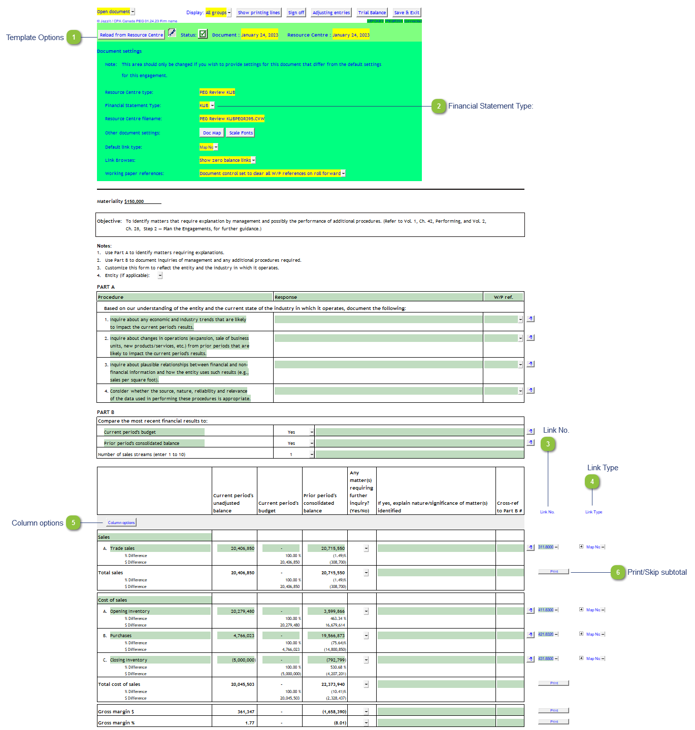Screen dimensions: 695x730
Task: Toggle Print button for Gross margin $ row
Action: [x=554, y=710]
